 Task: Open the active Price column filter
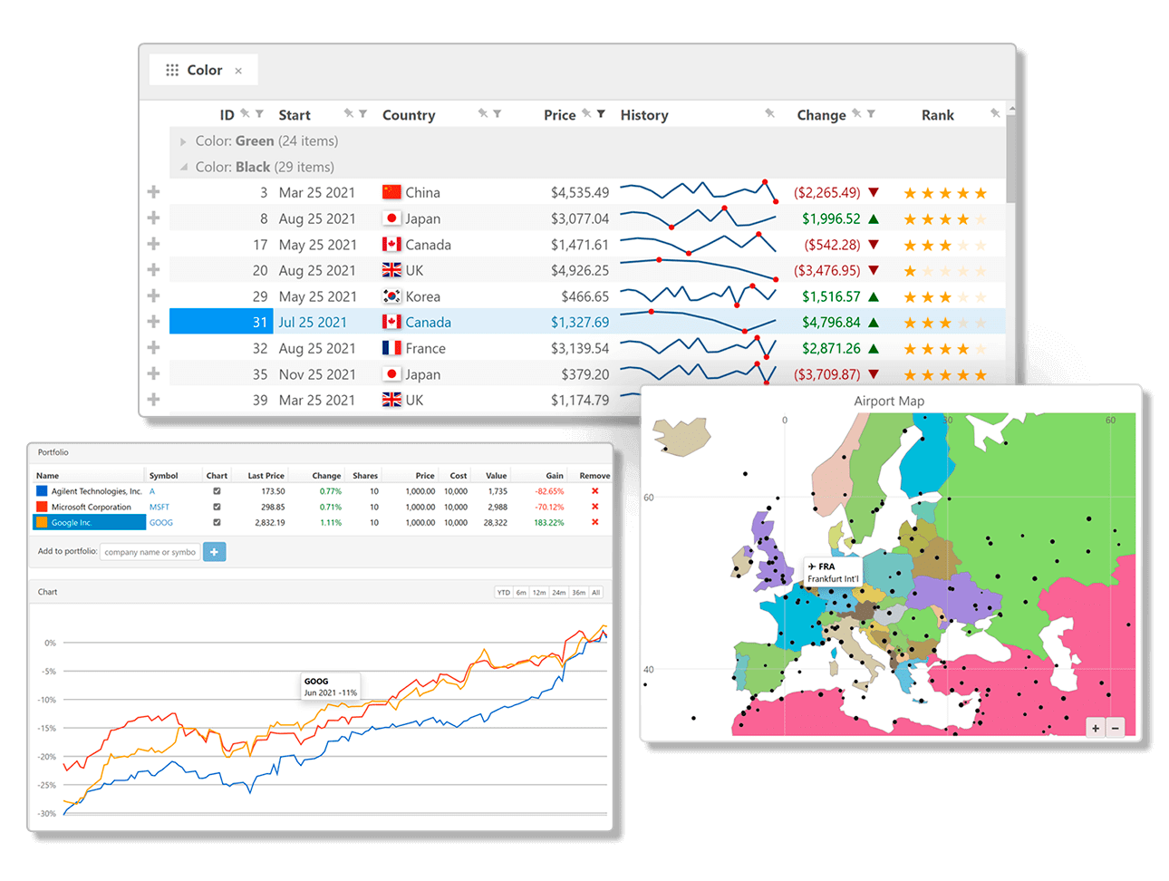[x=601, y=114]
